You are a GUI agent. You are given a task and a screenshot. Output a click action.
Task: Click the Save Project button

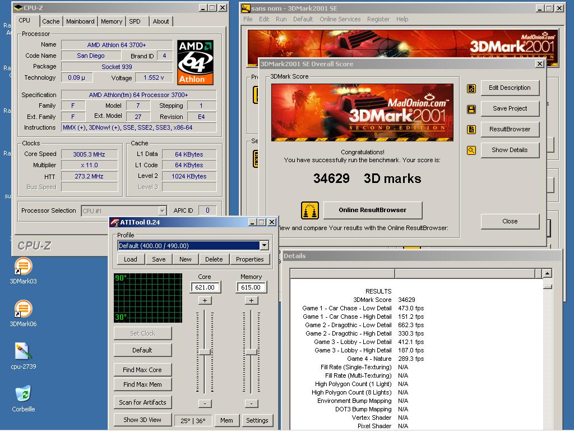(510, 108)
